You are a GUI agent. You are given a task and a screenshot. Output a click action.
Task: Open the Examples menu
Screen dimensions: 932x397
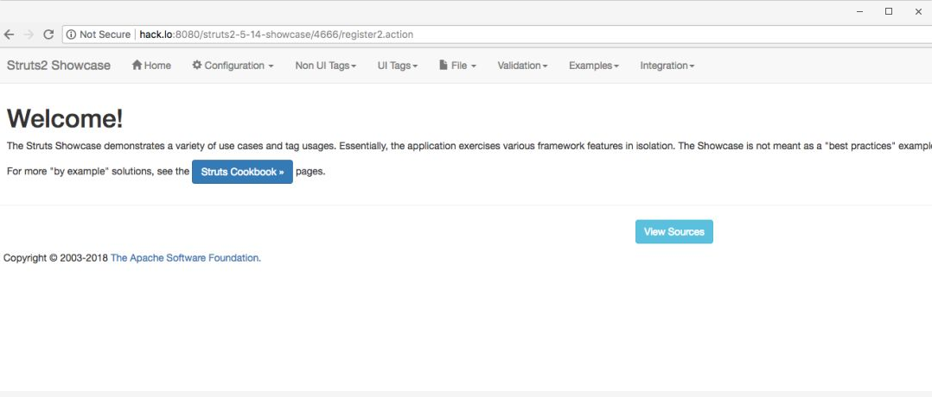594,66
